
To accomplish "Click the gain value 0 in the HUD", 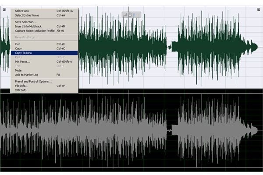I will tap(134, 15).
